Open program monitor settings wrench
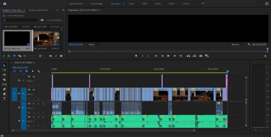271x137 pixels. pos(249,44)
